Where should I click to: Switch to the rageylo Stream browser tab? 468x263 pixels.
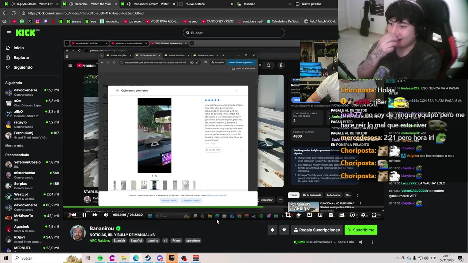pos(31,4)
